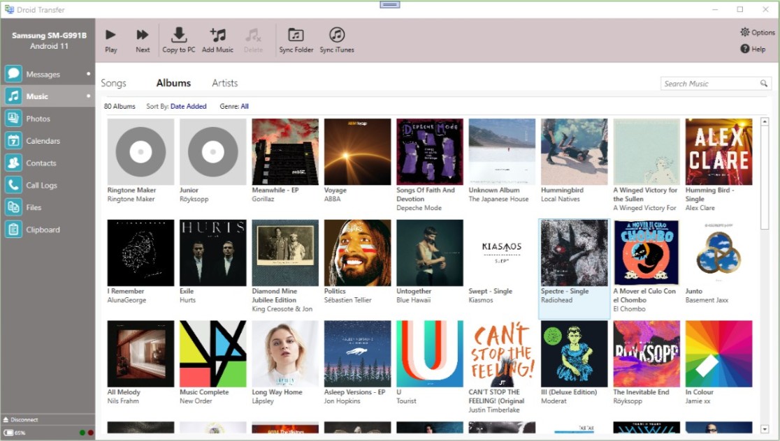780x441 pixels.
Task: Select A Winged Victory for the Sullen cover
Action: click(647, 152)
